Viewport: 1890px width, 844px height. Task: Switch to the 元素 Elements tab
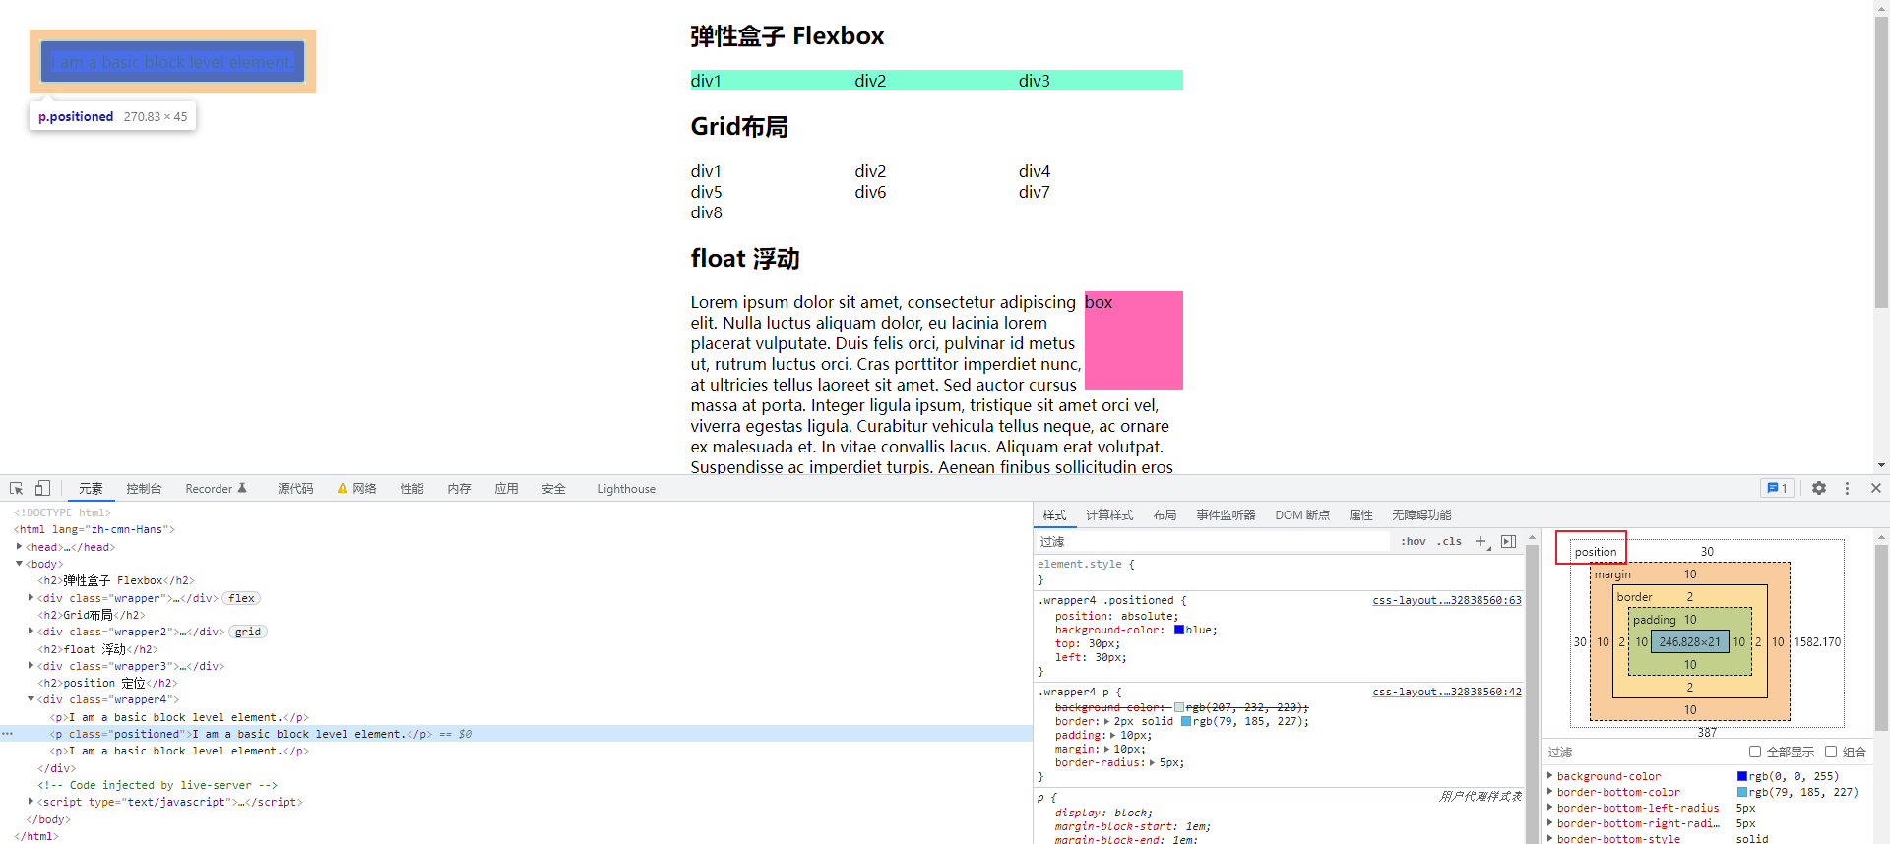[x=91, y=488]
